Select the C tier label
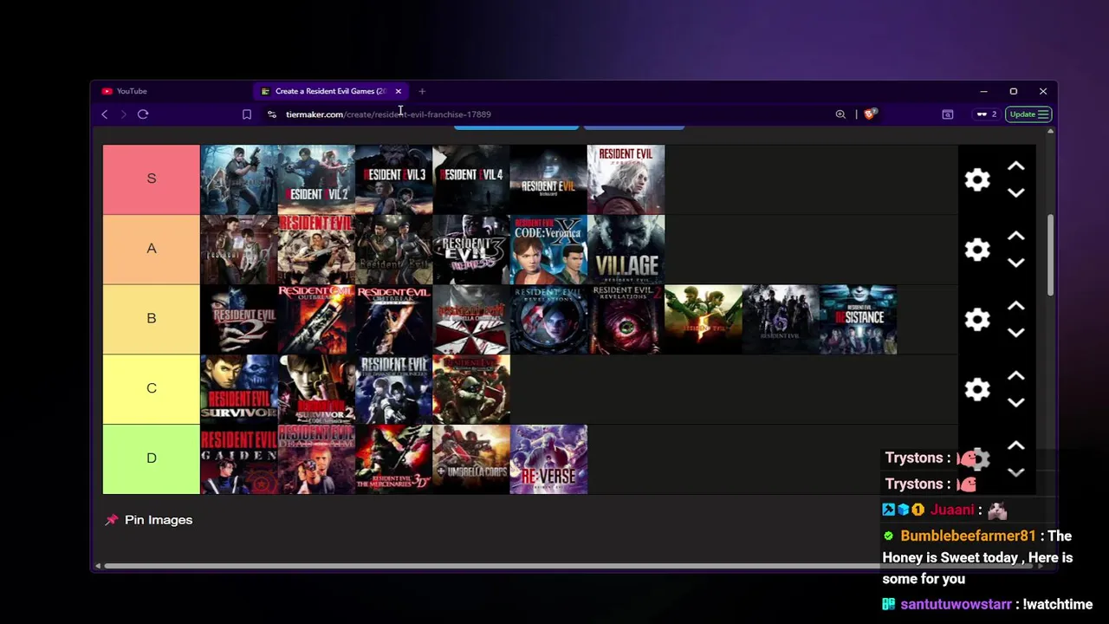Image resolution: width=1109 pixels, height=624 pixels. point(151,389)
